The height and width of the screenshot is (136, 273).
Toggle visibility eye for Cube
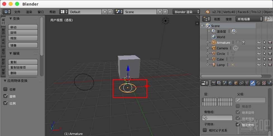[259, 59]
